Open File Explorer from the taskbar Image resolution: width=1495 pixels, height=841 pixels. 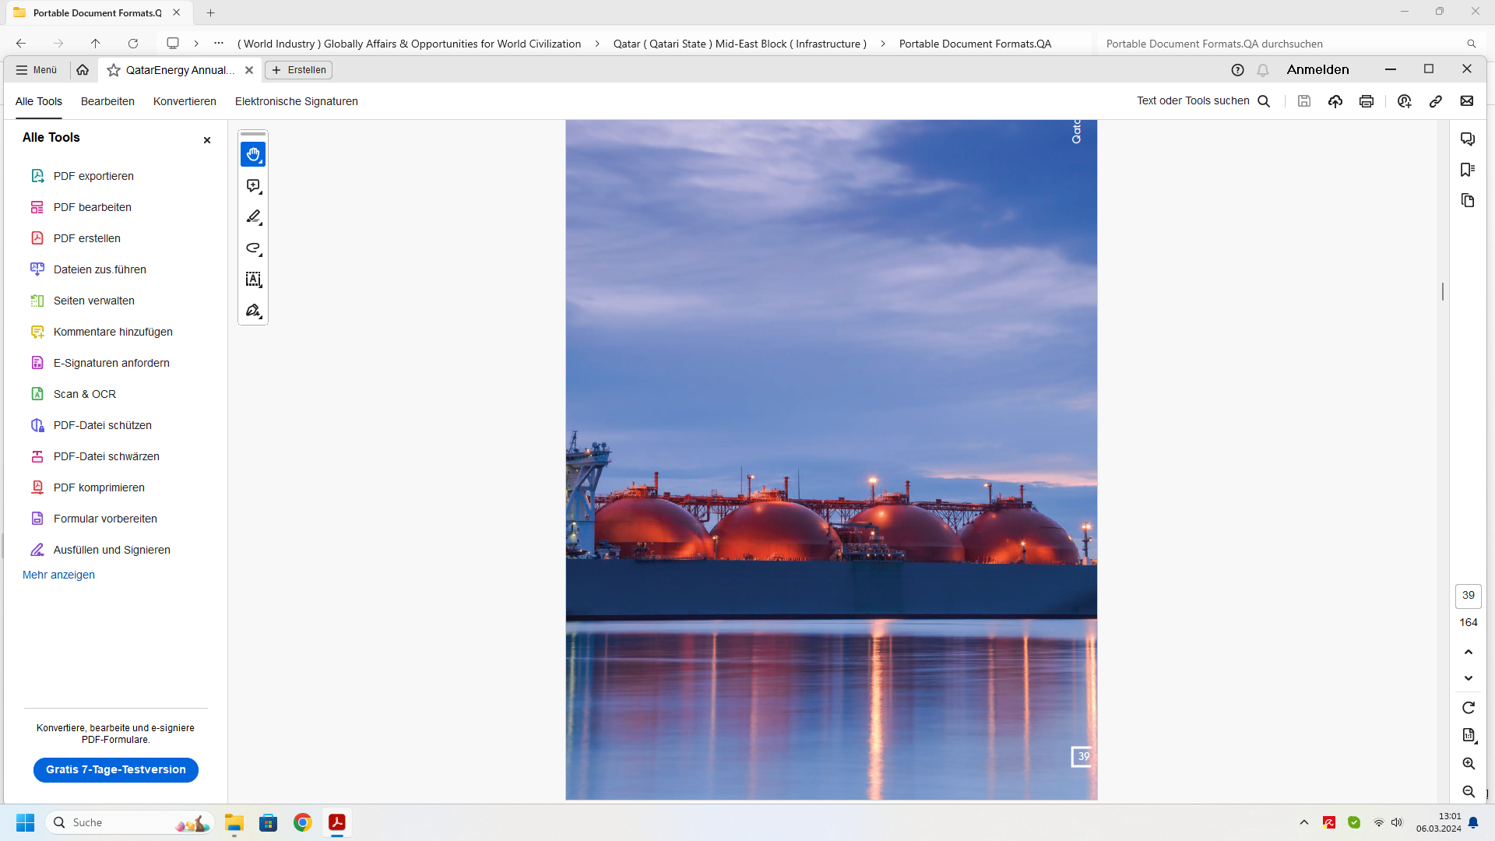234,822
